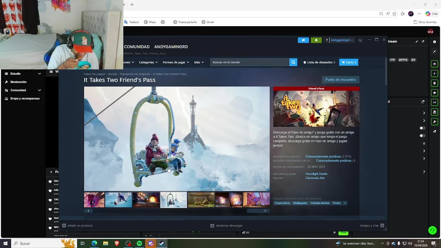This screenshot has width=441, height=248.
Task: Open Edge settings three-dots menu
Action: tap(419, 14)
